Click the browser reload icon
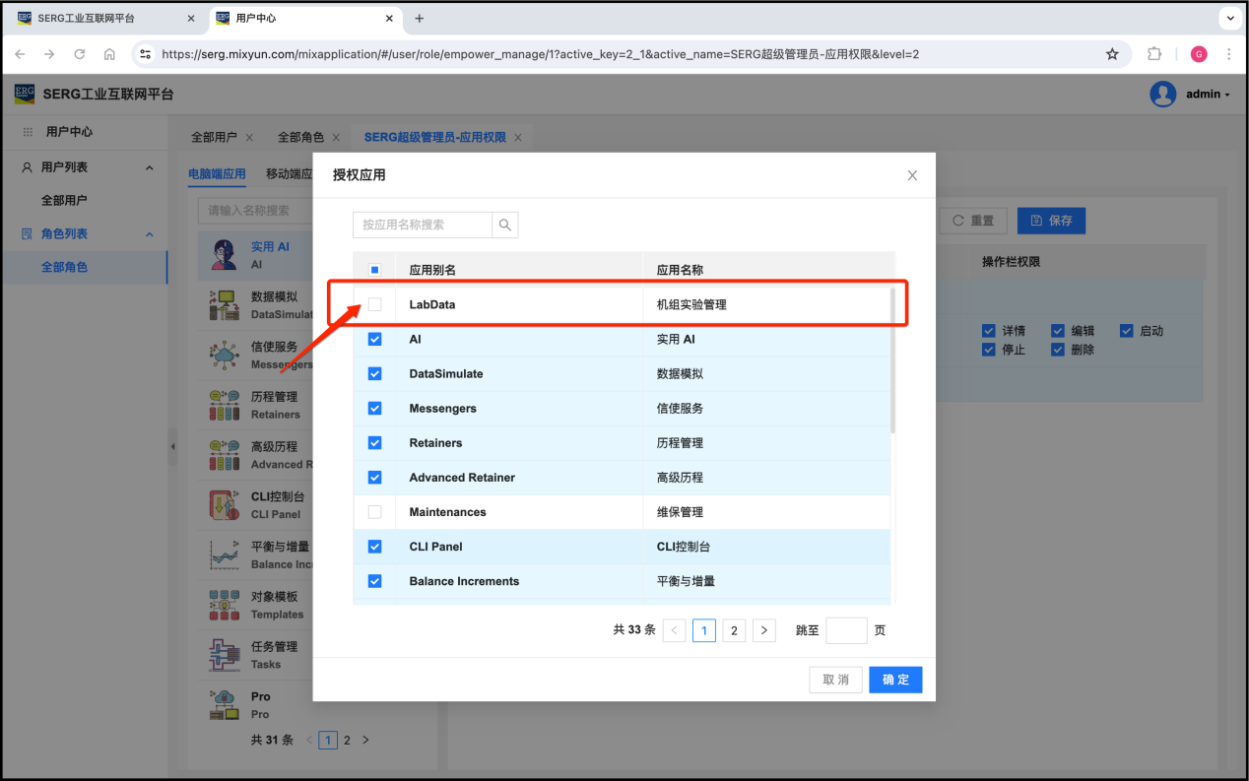 (80, 54)
